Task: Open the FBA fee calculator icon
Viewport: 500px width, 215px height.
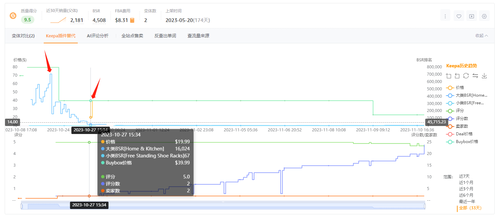Action: tap(133, 21)
